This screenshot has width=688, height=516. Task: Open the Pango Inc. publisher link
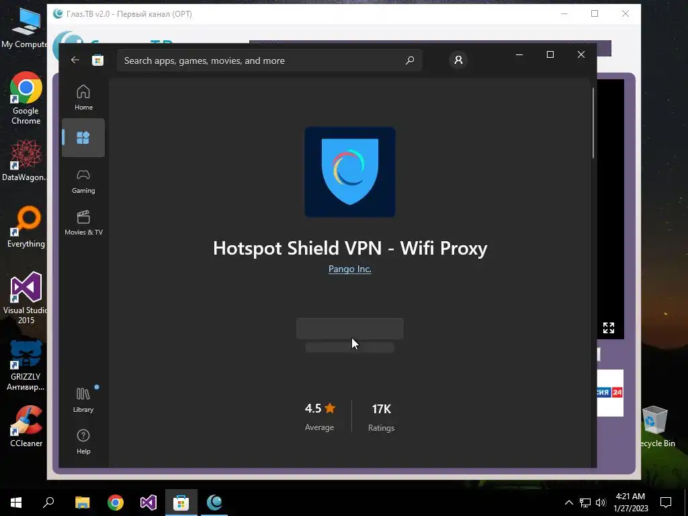(349, 269)
